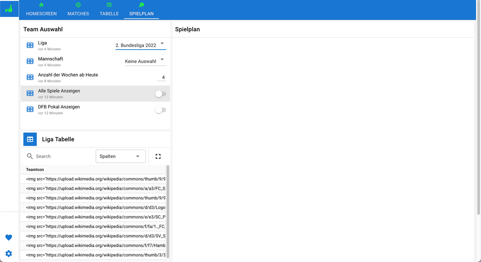The height and width of the screenshot is (262, 481).
Task: Open Mannschaft dropdown showing Keine Auswahl
Action: [x=146, y=61]
